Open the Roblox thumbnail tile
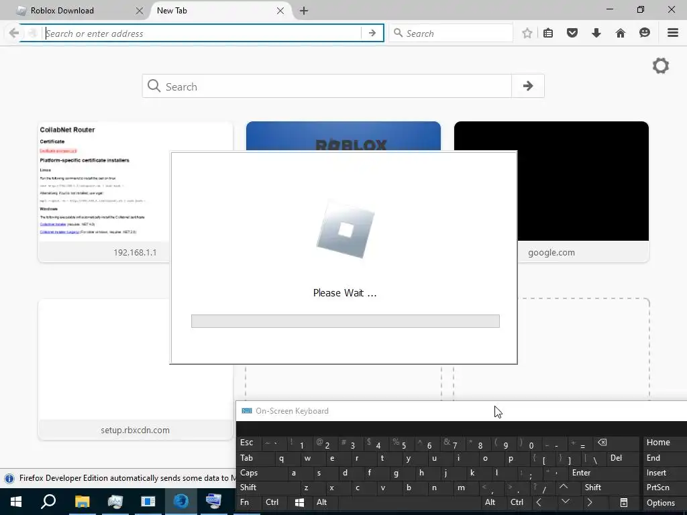Image resolution: width=687 pixels, height=515 pixels. [x=343, y=135]
